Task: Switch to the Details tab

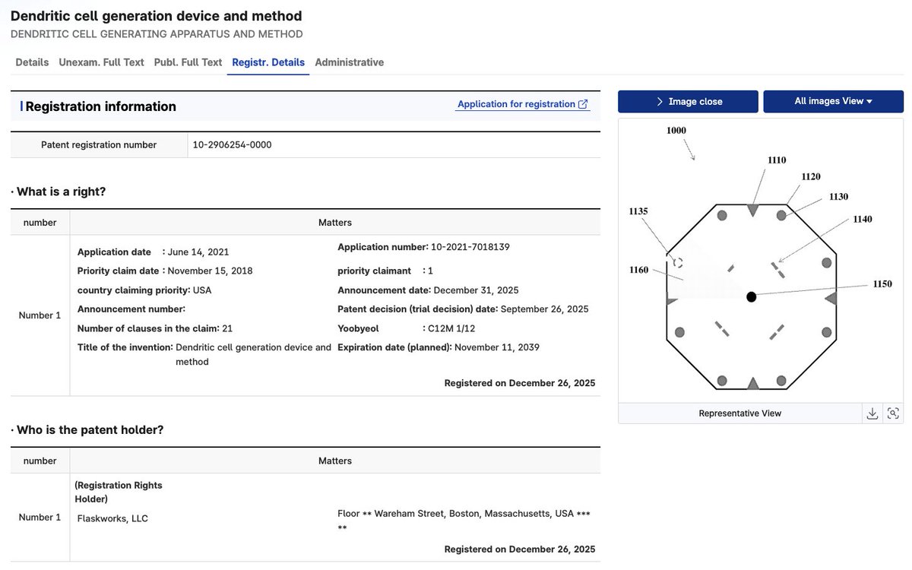Action: point(32,62)
